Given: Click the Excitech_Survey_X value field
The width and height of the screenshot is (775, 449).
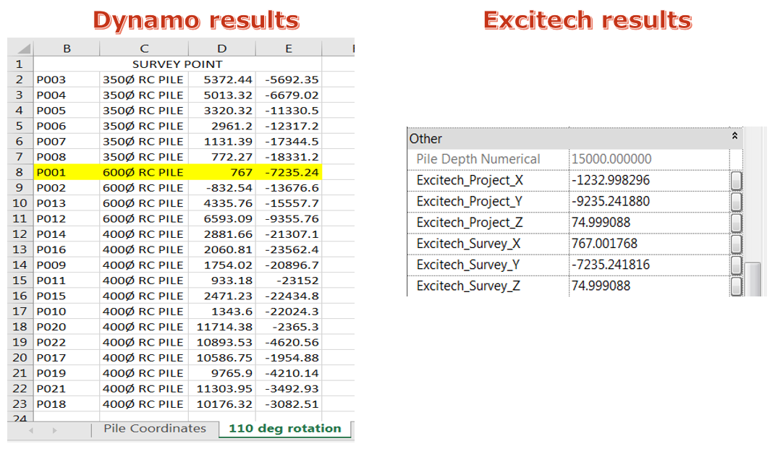Looking at the screenshot, I should click(x=649, y=244).
